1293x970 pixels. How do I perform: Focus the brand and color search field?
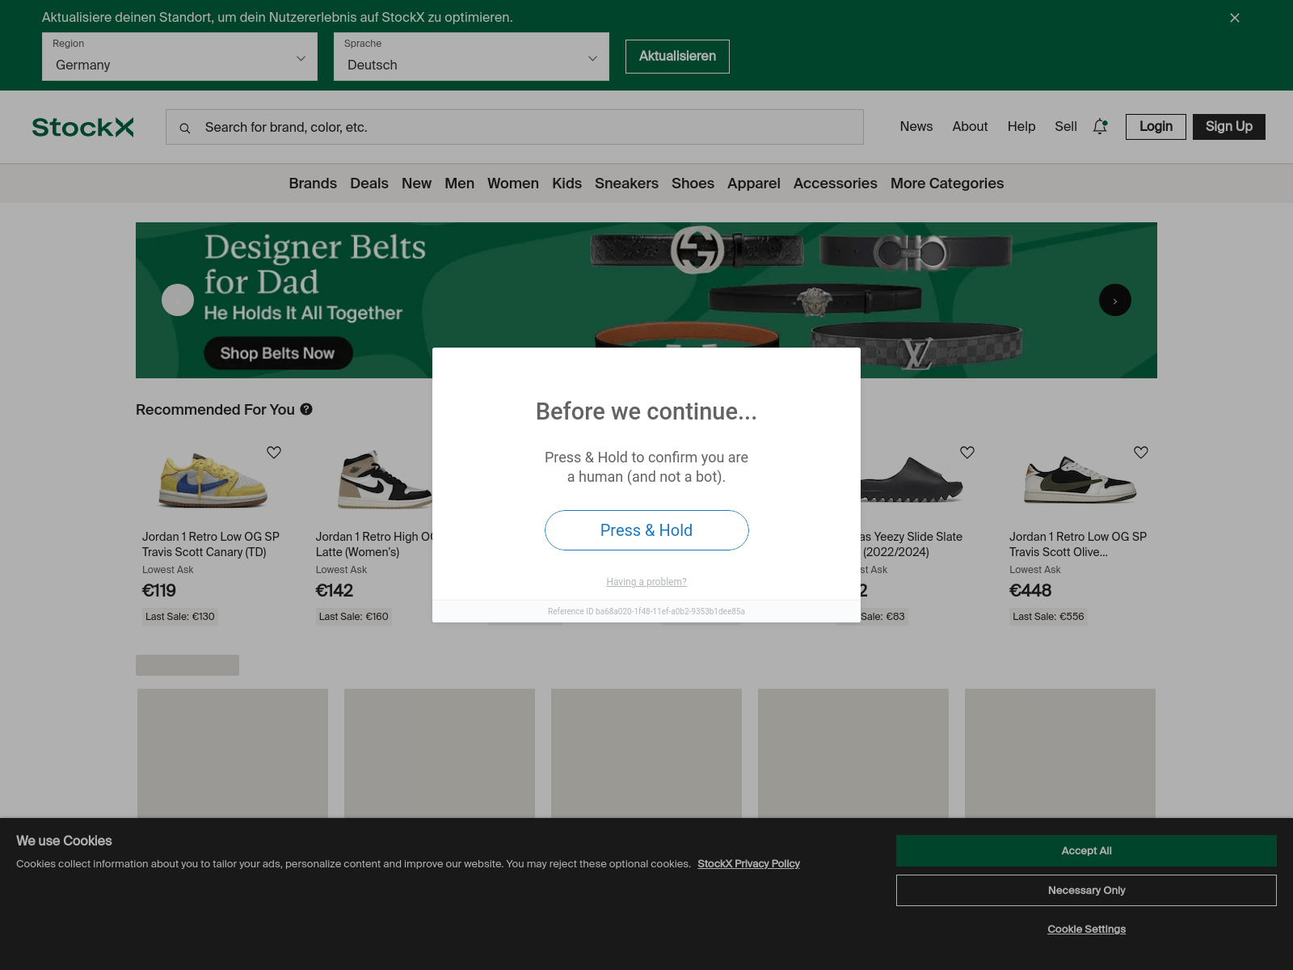pos(515,127)
